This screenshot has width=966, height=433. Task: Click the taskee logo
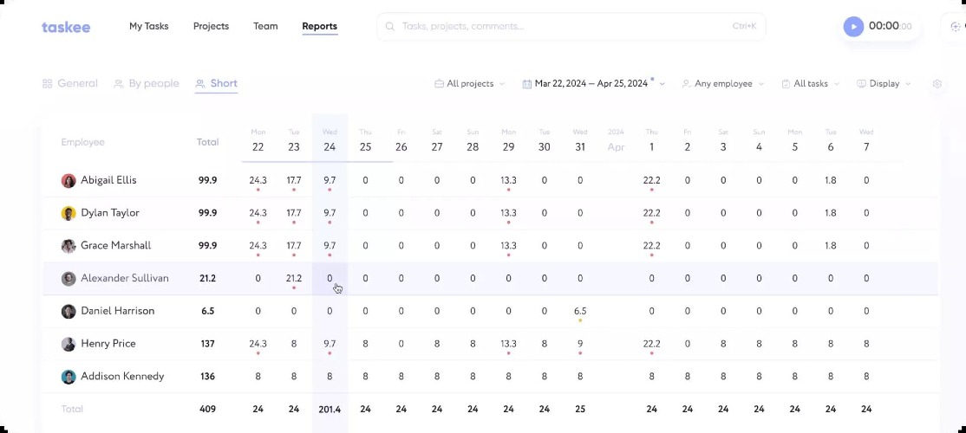point(66,27)
